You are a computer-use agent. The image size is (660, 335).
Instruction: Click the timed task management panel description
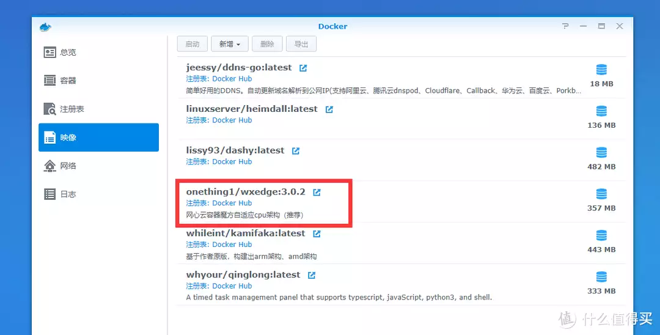click(339, 298)
